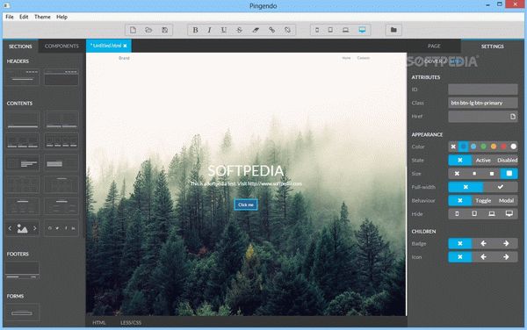The image size is (527, 330).
Task: Close the Untitled.html tab
Action: pyautogui.click(x=125, y=46)
